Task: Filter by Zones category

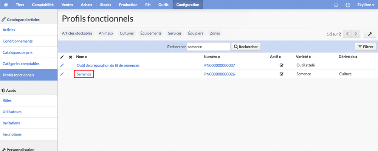Action: (215, 33)
